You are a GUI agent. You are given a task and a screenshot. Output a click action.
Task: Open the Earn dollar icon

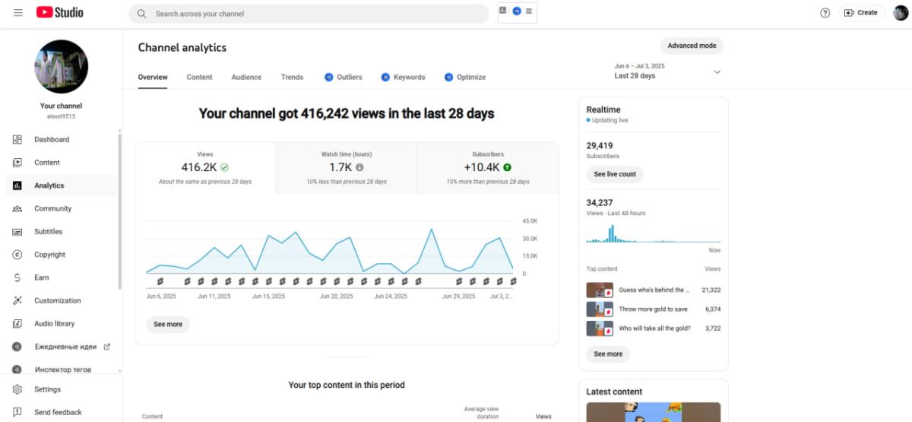17,278
